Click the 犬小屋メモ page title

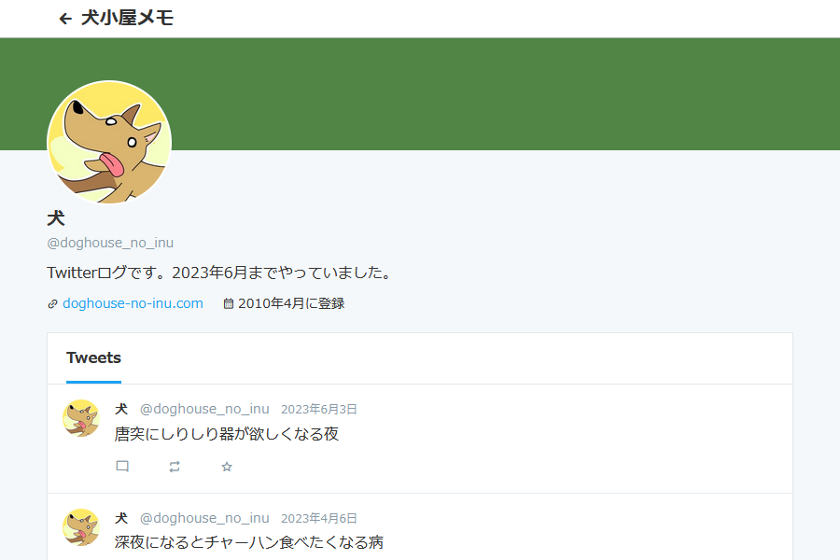point(128,19)
